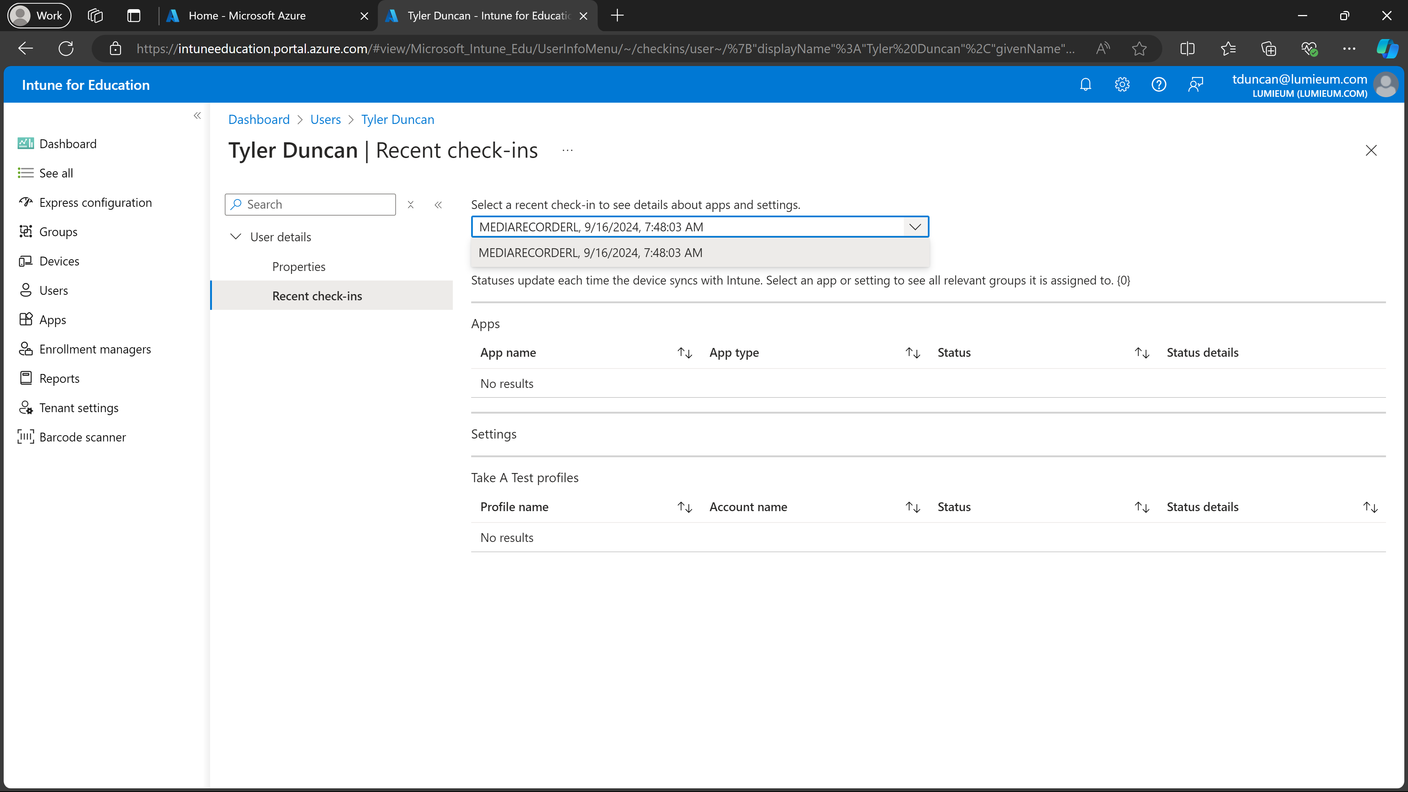Toggle read aloud in address bar

pos(1103,49)
